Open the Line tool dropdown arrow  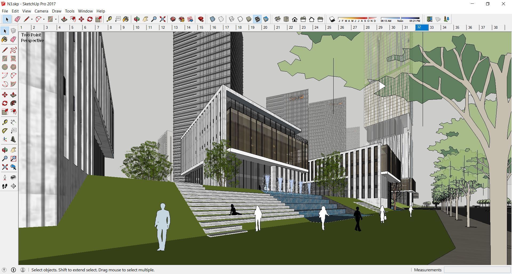[32, 19]
